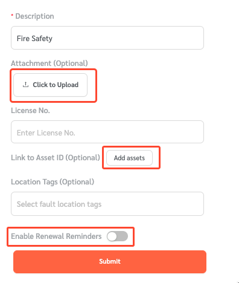Focus the License No. input box

[x=107, y=132]
